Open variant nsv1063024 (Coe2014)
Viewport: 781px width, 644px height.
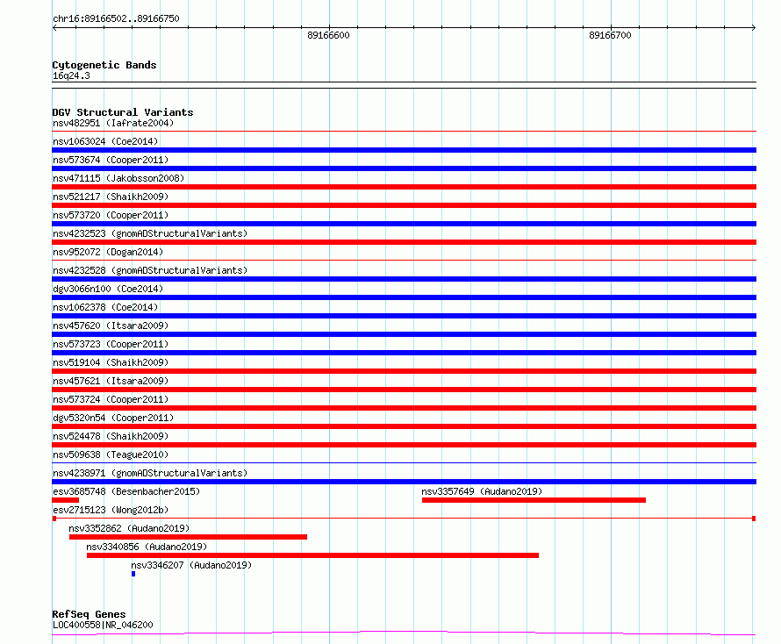[x=105, y=141]
